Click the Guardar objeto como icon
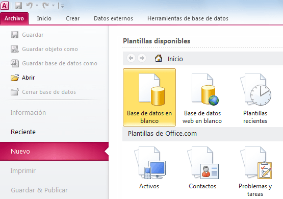 tap(15, 49)
